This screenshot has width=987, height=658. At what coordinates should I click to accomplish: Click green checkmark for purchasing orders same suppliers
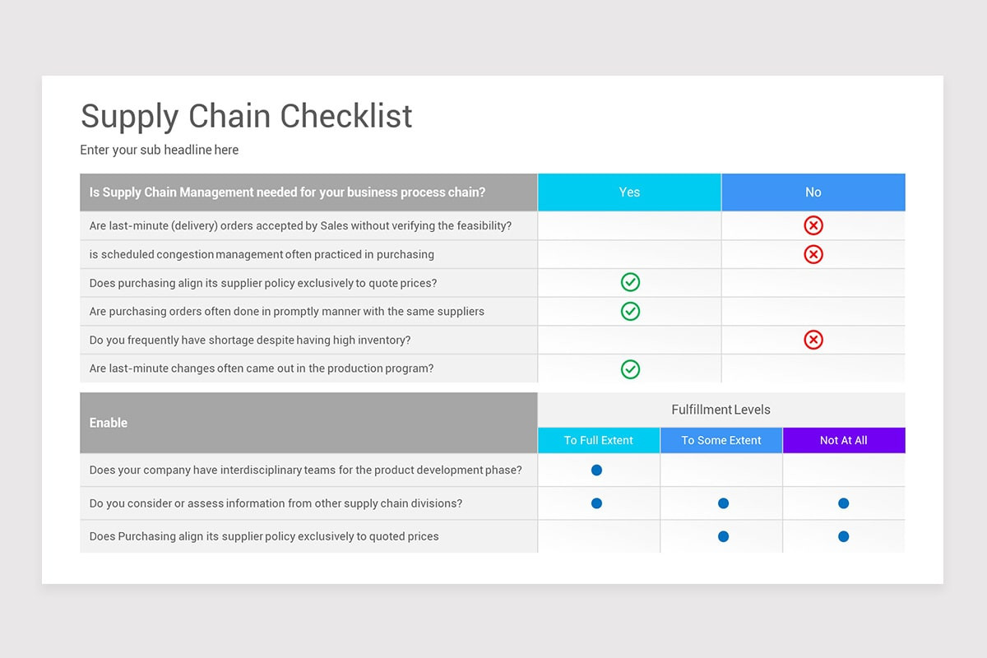click(630, 311)
